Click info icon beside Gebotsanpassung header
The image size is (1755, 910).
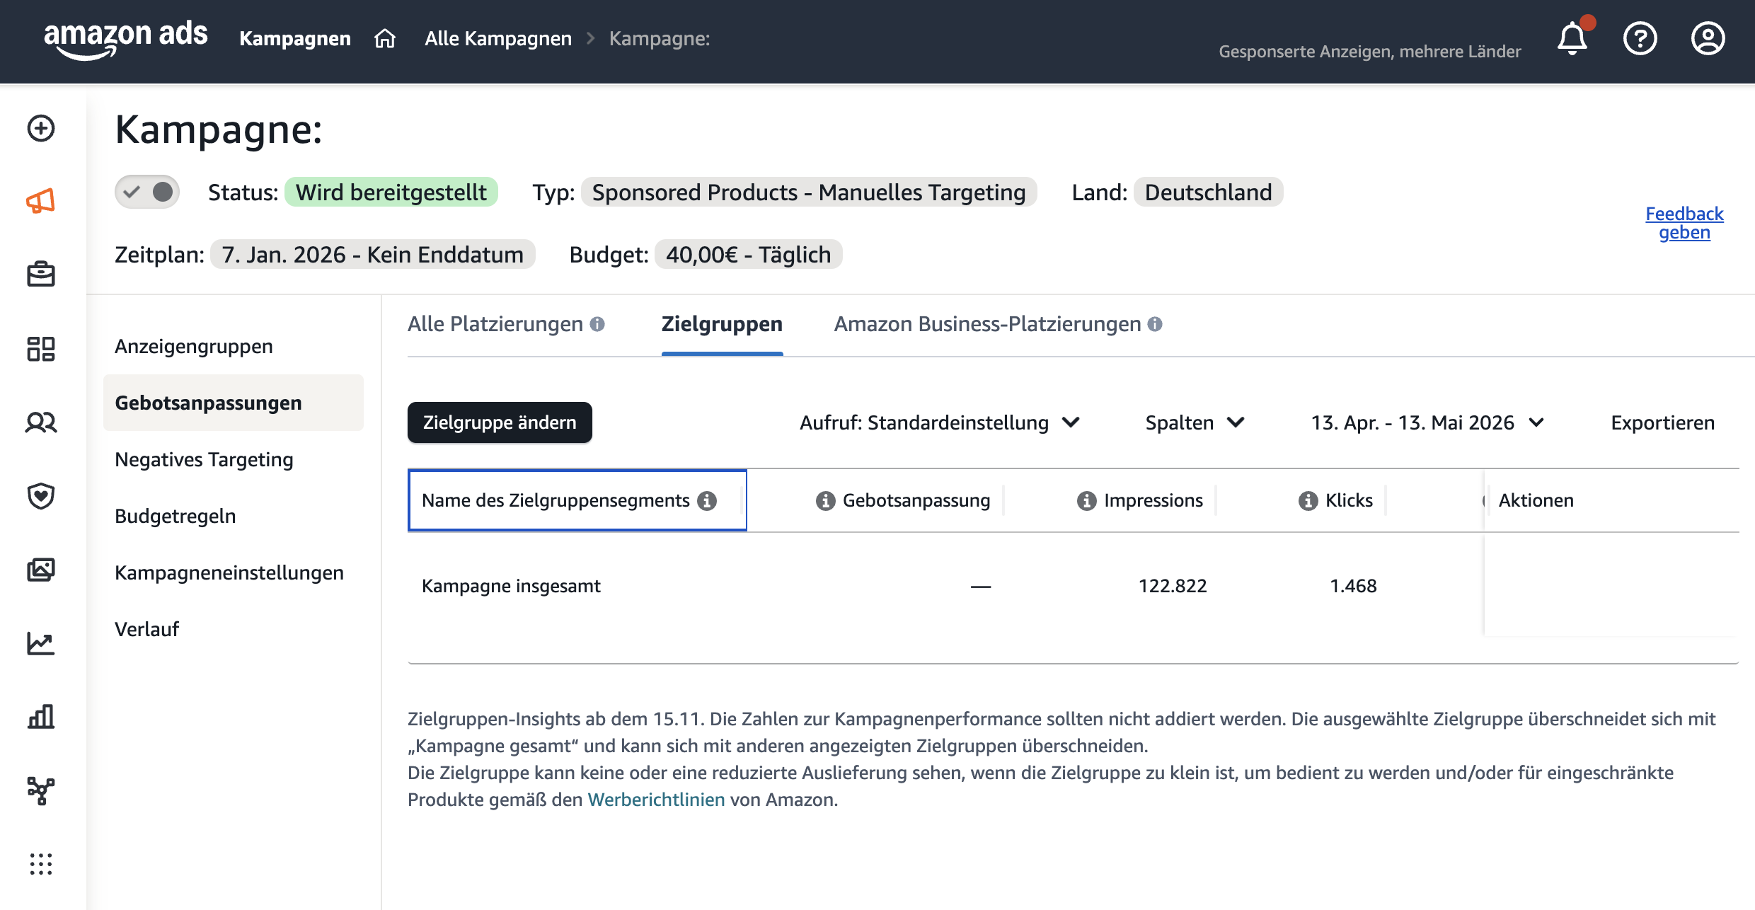tap(825, 501)
